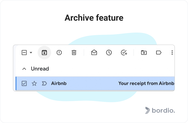This screenshot has height=123, width=188.
Task: Delete the email with the trash icon
Action: click(74, 52)
